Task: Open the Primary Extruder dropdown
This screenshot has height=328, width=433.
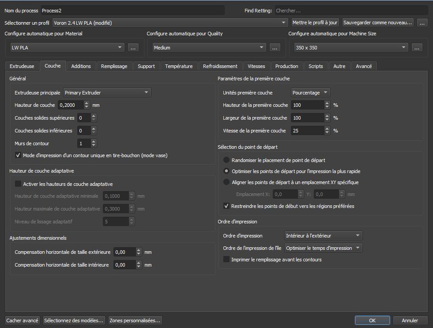Action: pos(107,93)
